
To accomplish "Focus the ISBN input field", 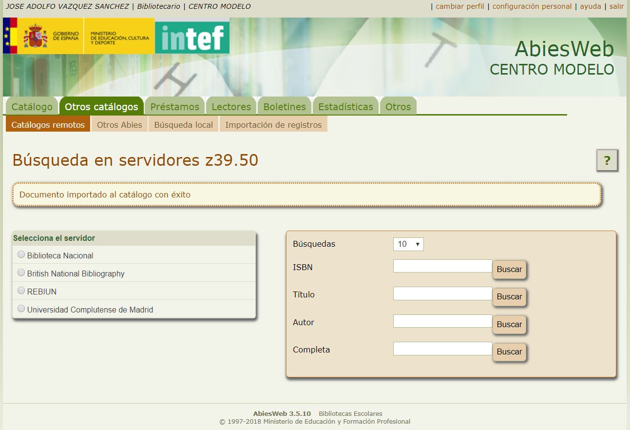I will point(443,266).
